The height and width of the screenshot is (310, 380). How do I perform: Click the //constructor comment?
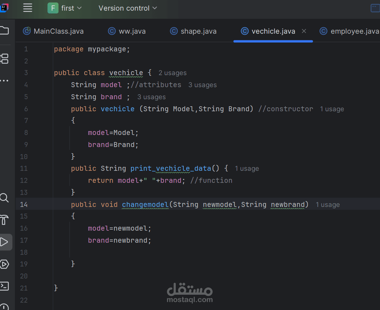(286, 109)
